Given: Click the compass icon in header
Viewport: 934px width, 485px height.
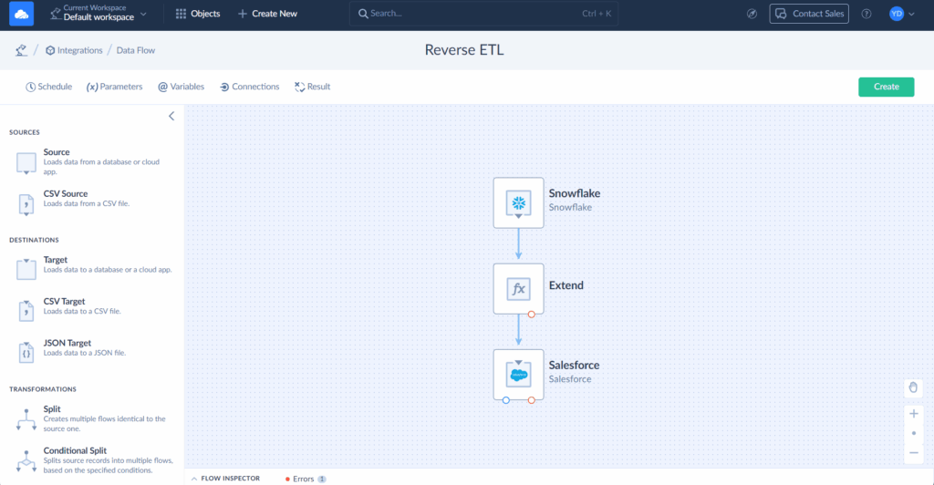Looking at the screenshot, I should click(752, 14).
